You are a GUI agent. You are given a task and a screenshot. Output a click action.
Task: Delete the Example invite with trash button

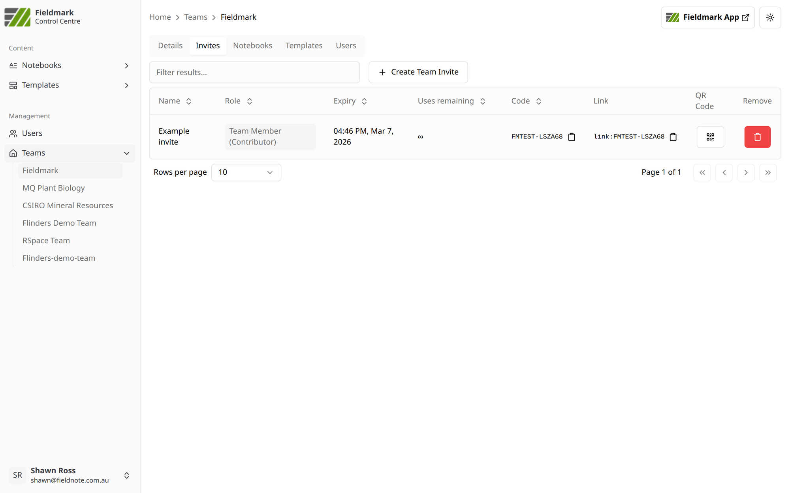point(757,137)
